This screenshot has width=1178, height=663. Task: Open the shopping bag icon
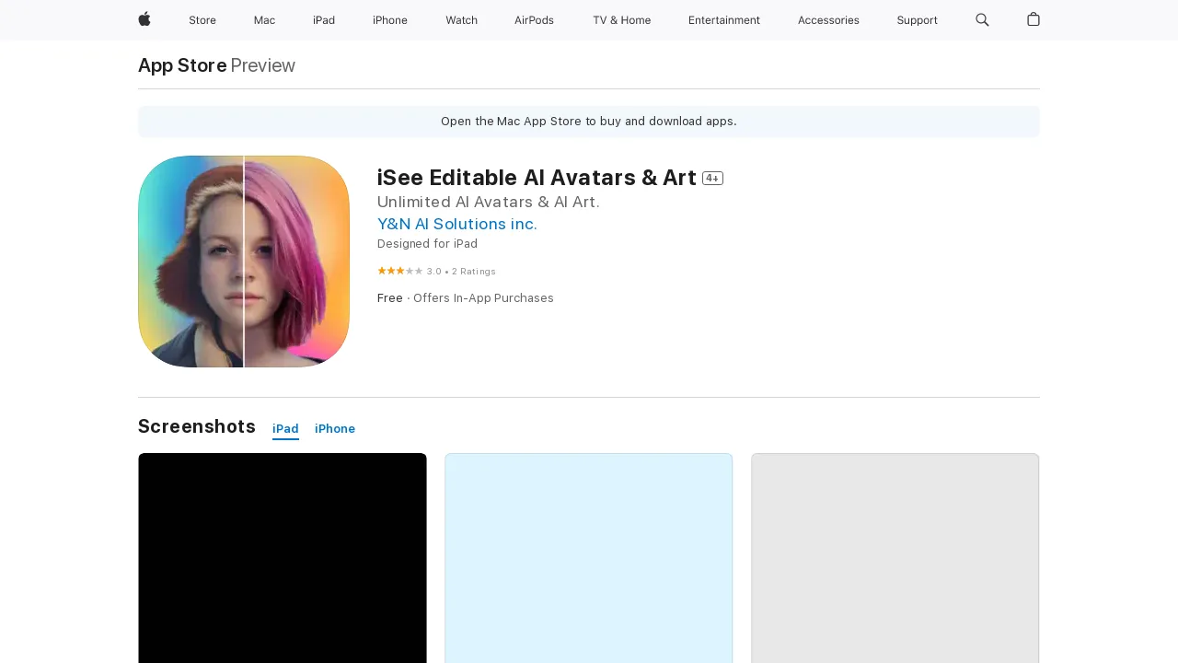[1034, 19]
